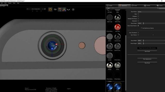Click the Save Decal button

coord(147,51)
